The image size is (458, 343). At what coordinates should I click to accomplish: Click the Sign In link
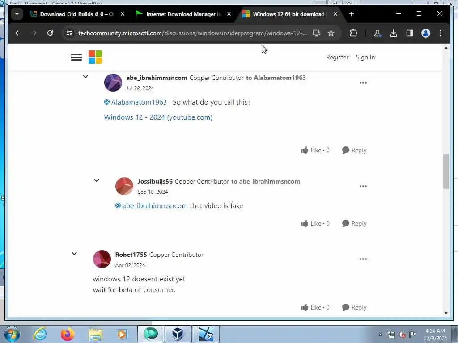(365, 58)
